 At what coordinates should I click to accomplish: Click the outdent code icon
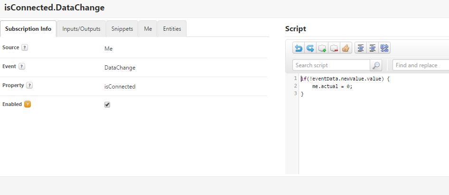point(361,48)
